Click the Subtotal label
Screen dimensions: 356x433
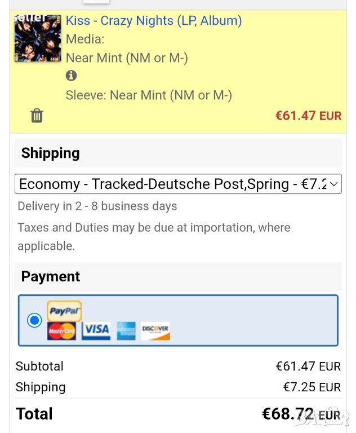point(39,366)
